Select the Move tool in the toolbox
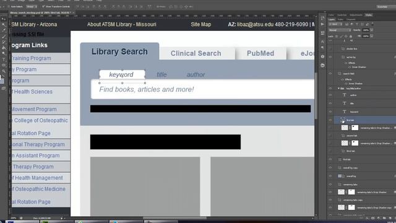396x223 pixels. (3, 19)
